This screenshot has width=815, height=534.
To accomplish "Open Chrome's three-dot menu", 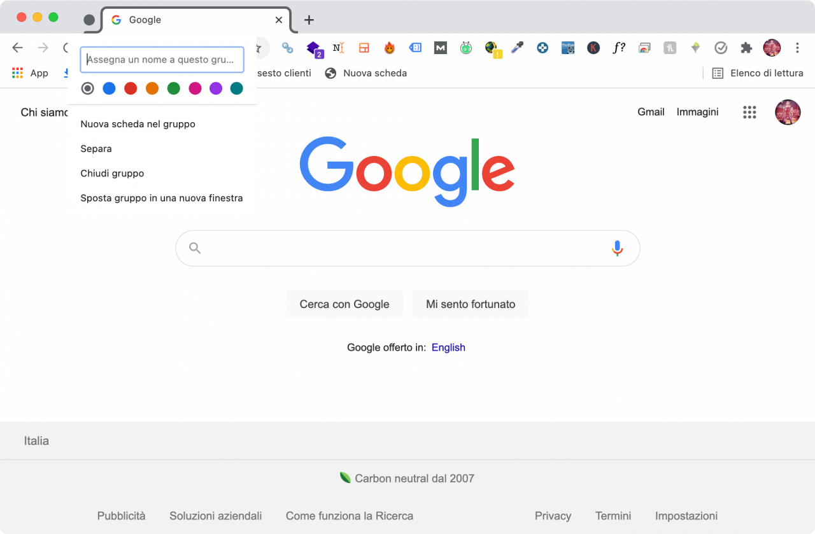I will pos(797,48).
